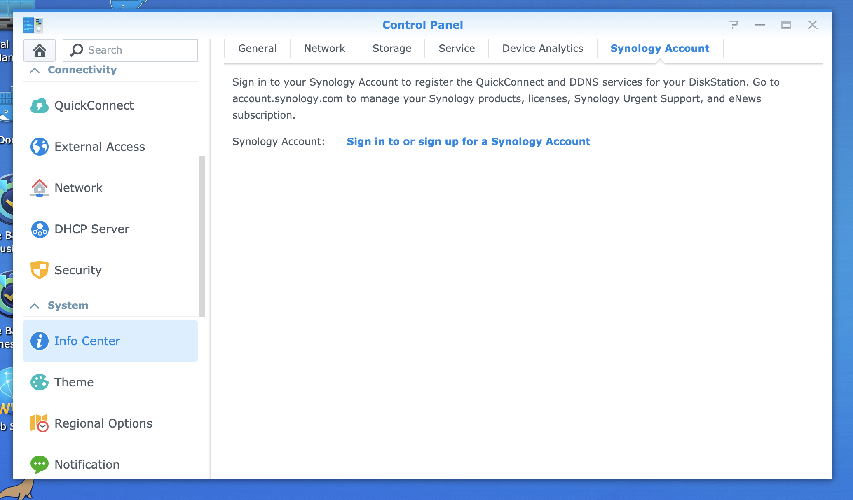Collapse the System section
Screen dimensions: 853x500
coord(35,305)
